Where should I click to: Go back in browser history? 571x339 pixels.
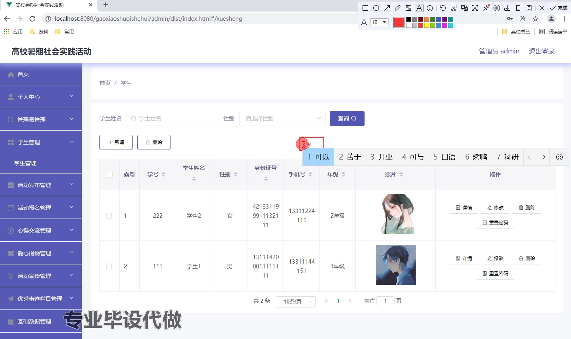[7, 19]
